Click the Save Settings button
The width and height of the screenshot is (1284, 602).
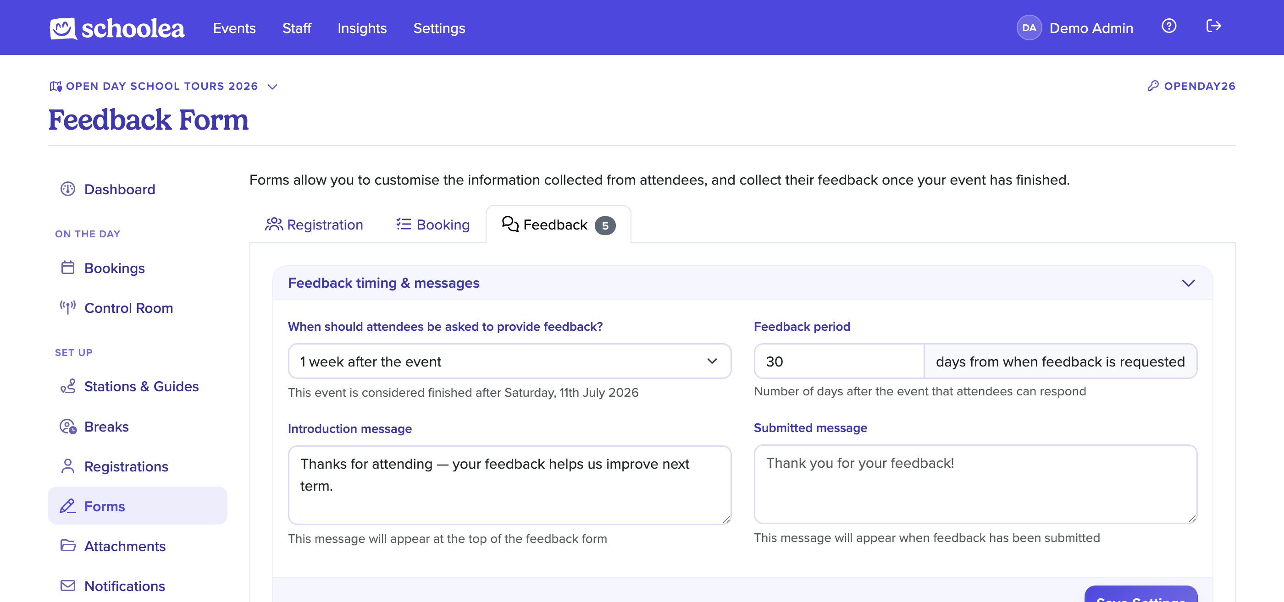(1140, 595)
